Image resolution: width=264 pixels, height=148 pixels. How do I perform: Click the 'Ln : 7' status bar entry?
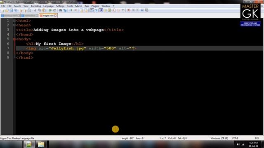tap(163, 139)
